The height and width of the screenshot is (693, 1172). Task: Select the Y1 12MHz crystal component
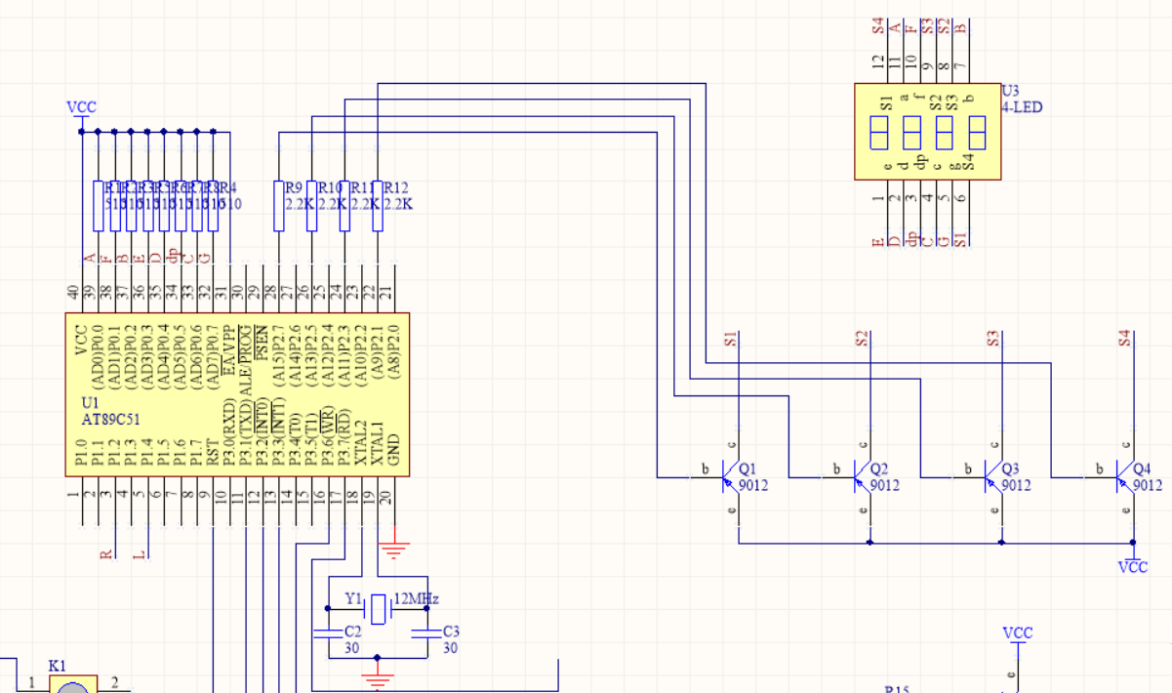click(x=378, y=609)
